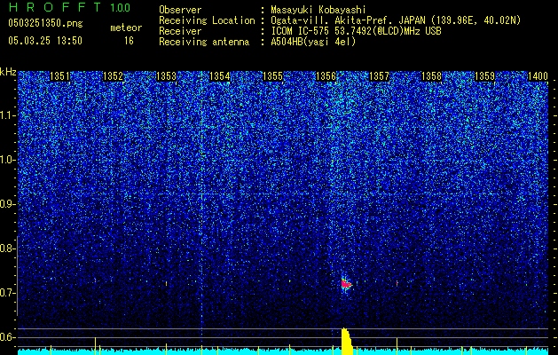This screenshot has width=558, height=355.
Task: Click the kHz axis unit label
Action: pyautogui.click(x=8, y=72)
